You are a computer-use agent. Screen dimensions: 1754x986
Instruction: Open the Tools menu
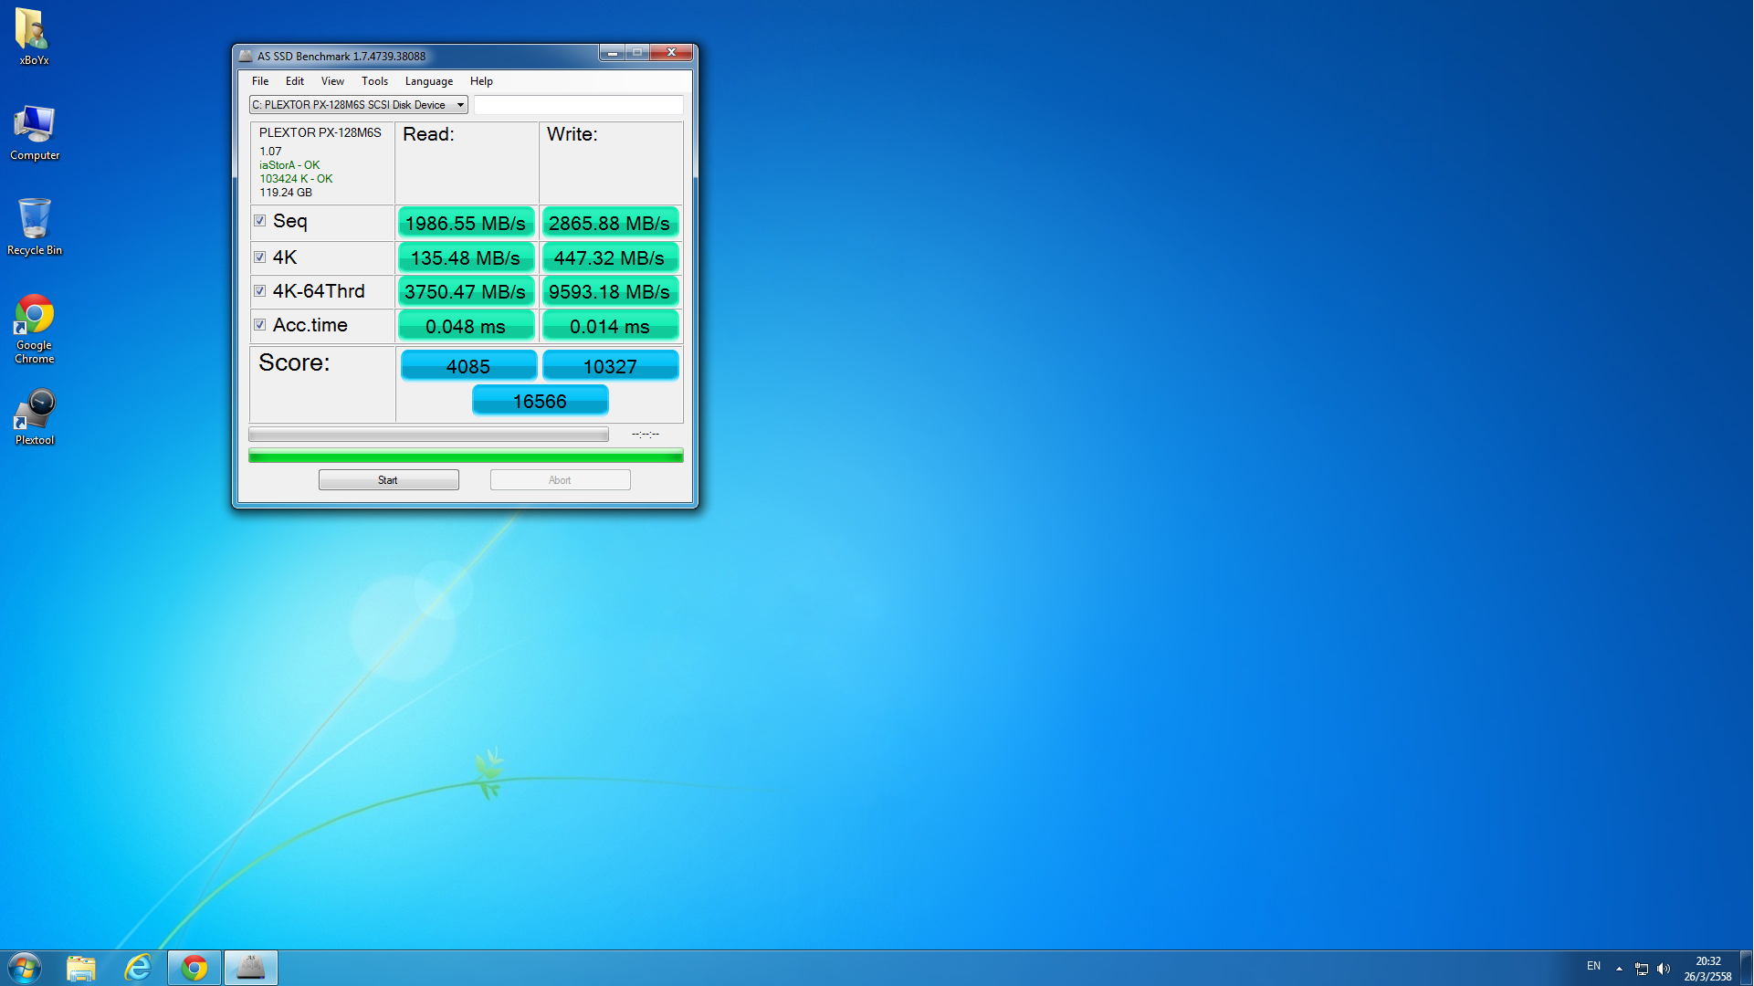(374, 81)
